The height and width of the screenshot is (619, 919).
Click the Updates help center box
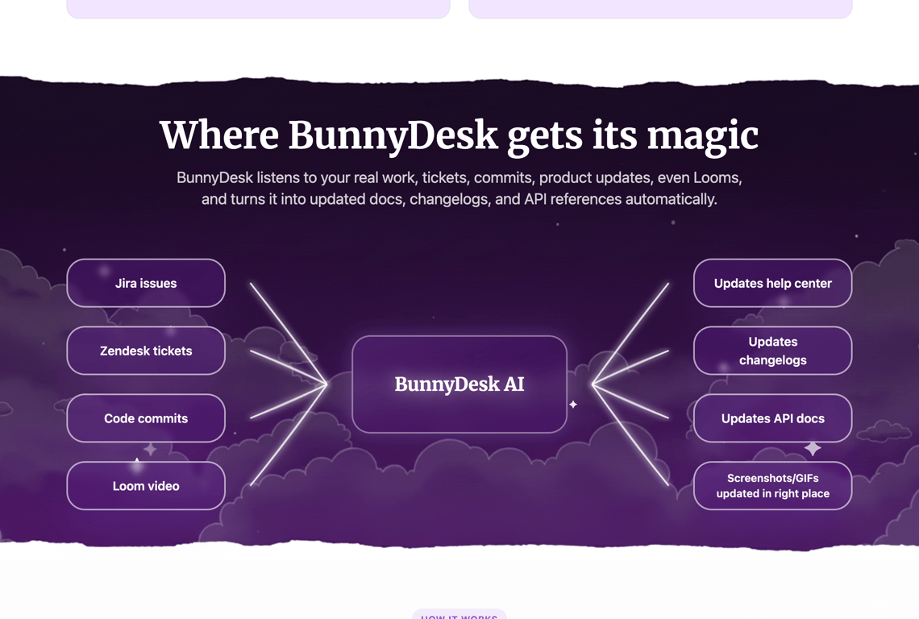pyautogui.click(x=772, y=283)
